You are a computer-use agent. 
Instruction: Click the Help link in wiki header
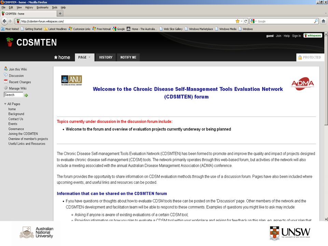[x=287, y=36]
